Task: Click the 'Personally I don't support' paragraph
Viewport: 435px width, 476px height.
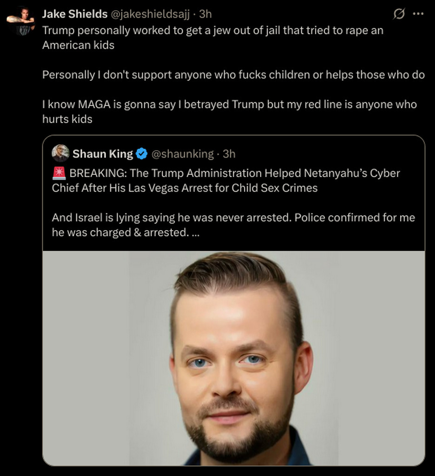Action: (233, 75)
